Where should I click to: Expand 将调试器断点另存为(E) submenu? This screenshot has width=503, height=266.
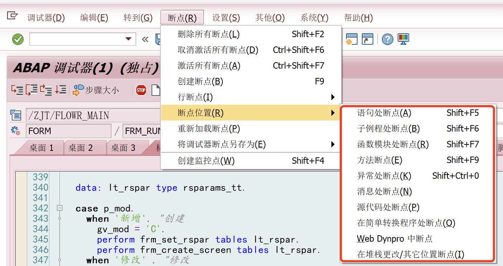click(251, 144)
